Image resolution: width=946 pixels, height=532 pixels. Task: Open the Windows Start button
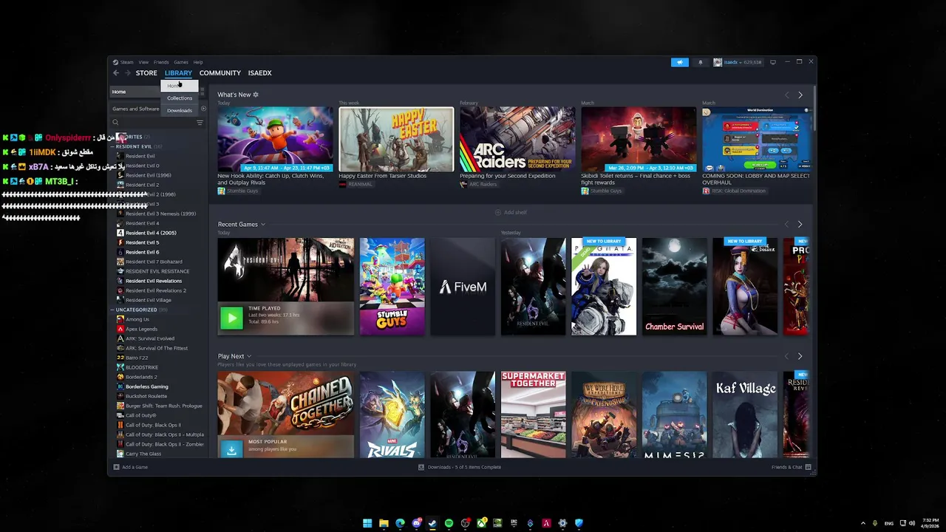pos(367,523)
